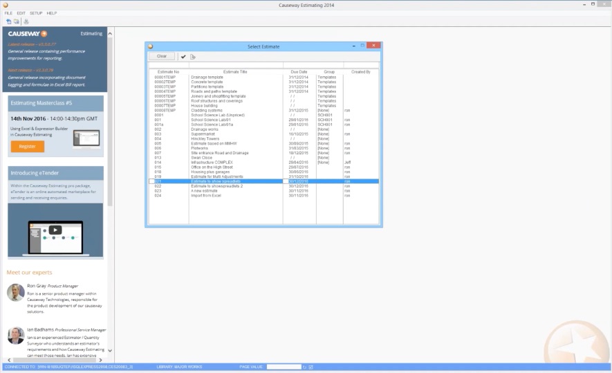This screenshot has width=612, height=373.
Task: Select the 'Estimate for Multi Adjustments' row
Action: click(x=264, y=176)
